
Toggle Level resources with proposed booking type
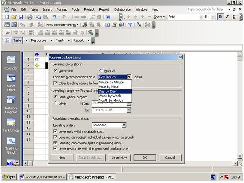(55, 148)
